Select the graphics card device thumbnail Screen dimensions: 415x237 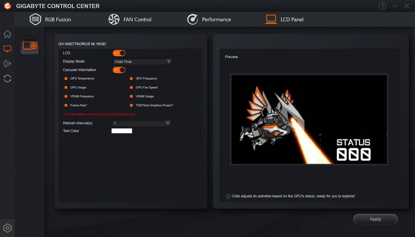(x=30, y=45)
